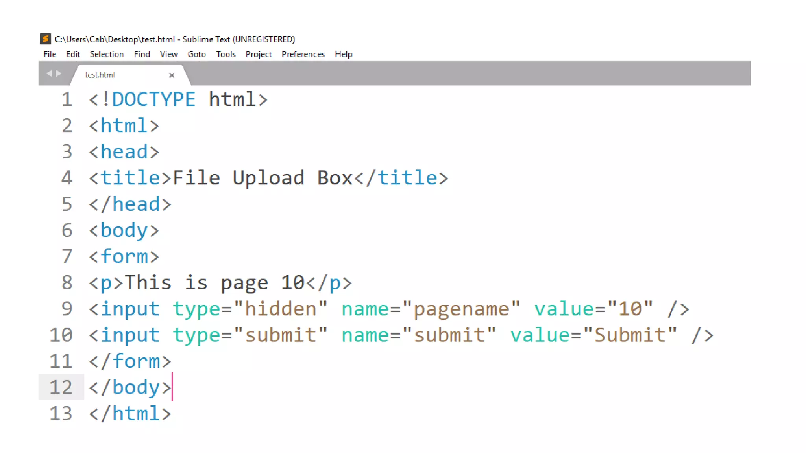Go to previous tab with left arrow
Viewport: 806px width, 453px height.
(x=49, y=74)
